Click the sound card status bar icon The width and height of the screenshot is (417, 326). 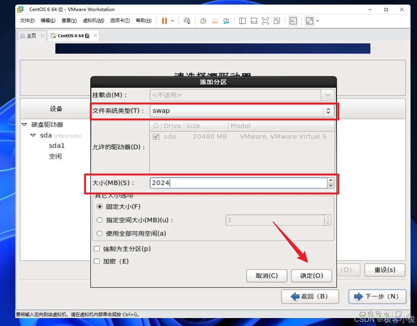(x=387, y=314)
